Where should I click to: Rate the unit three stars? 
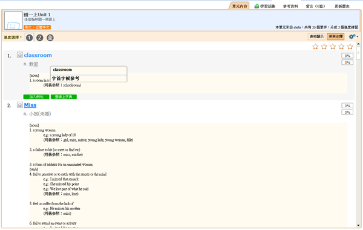tap(333, 47)
